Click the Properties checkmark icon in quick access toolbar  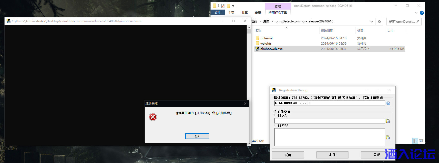point(223,6)
